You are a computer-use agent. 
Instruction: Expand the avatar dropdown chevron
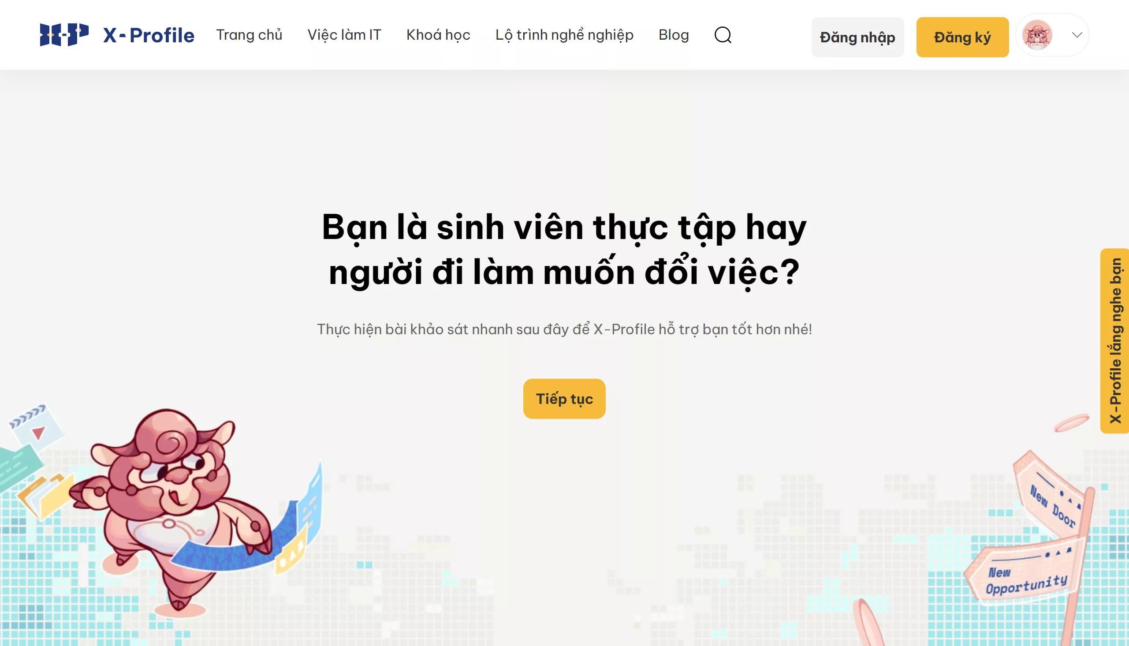(1077, 34)
